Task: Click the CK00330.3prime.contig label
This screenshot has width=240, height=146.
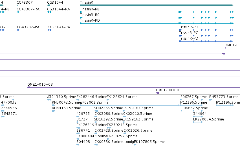Action: coord(114,142)
